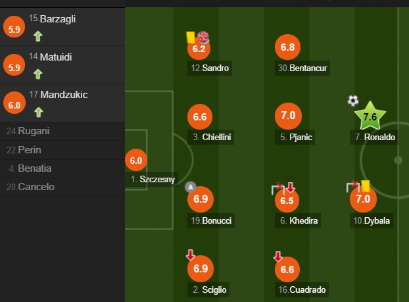Image resolution: width=409 pixels, height=302 pixels.
Task: Click Cuadrado's red substituted-off arrow
Action: (x=277, y=256)
